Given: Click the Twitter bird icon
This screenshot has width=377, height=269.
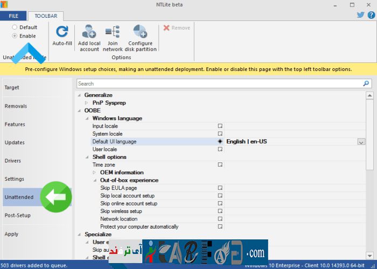Looking at the screenshot, I should click(x=360, y=15).
